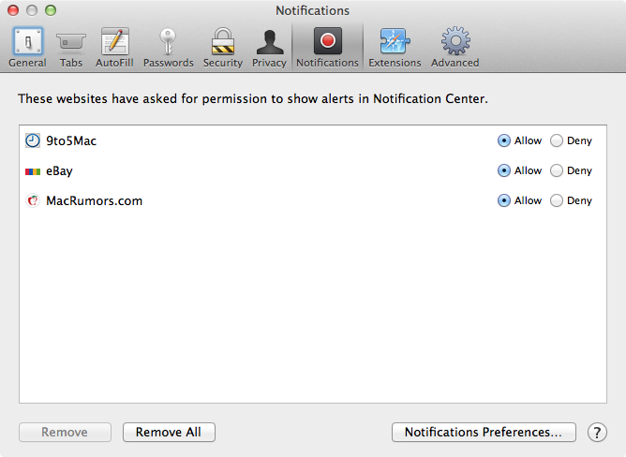Open the Security padlock pane
The height and width of the screenshot is (457, 626).
coord(223,48)
